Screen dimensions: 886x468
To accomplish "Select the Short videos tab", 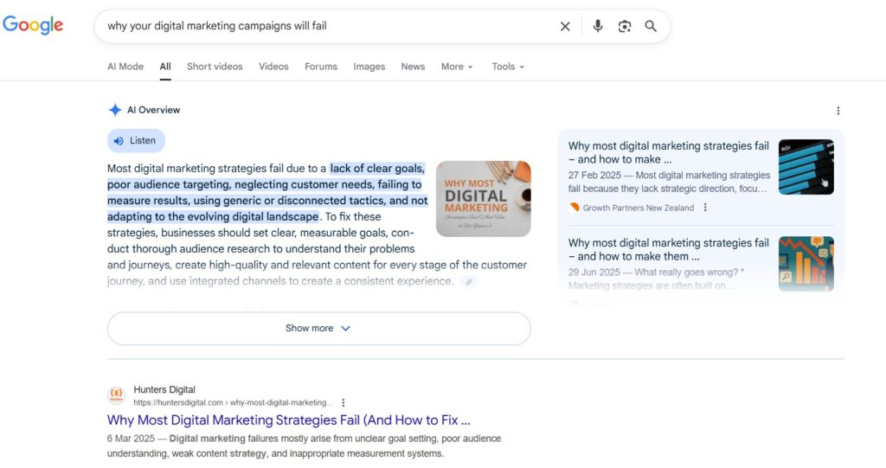I will coord(215,67).
